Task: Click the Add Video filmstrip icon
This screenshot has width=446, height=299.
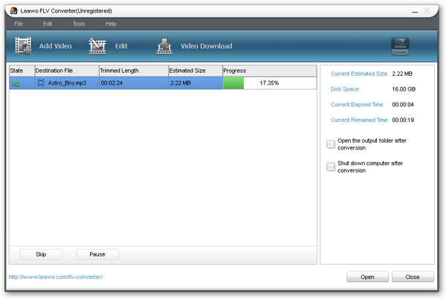Action: (23, 45)
